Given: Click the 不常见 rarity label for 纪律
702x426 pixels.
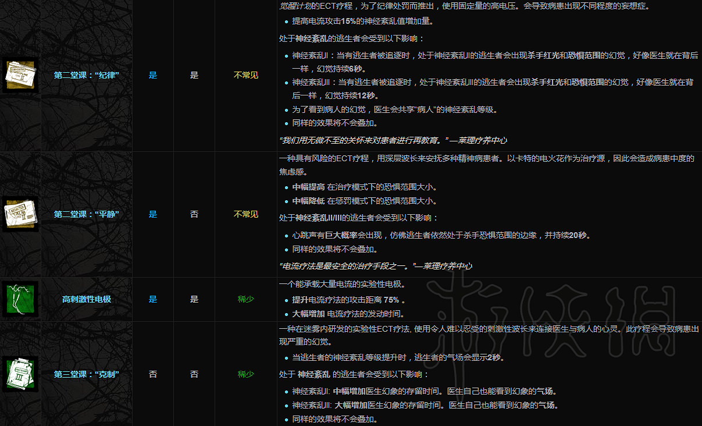Looking at the screenshot, I should coord(245,74).
